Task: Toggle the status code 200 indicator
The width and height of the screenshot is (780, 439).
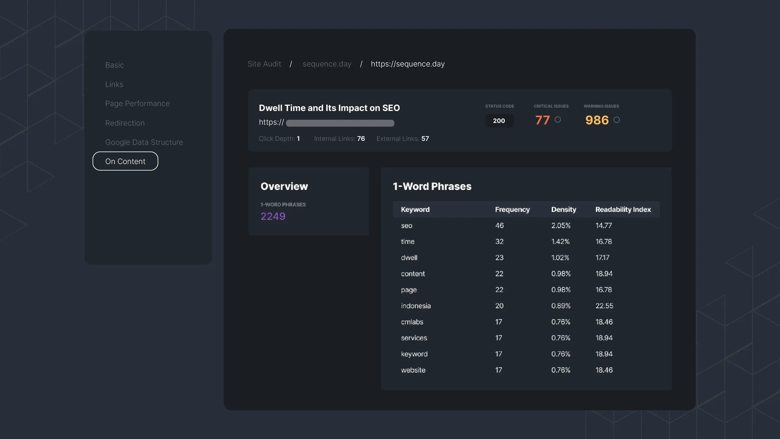Action: pyautogui.click(x=499, y=120)
